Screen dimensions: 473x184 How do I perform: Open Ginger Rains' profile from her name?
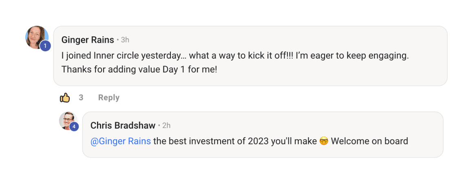tap(88, 40)
